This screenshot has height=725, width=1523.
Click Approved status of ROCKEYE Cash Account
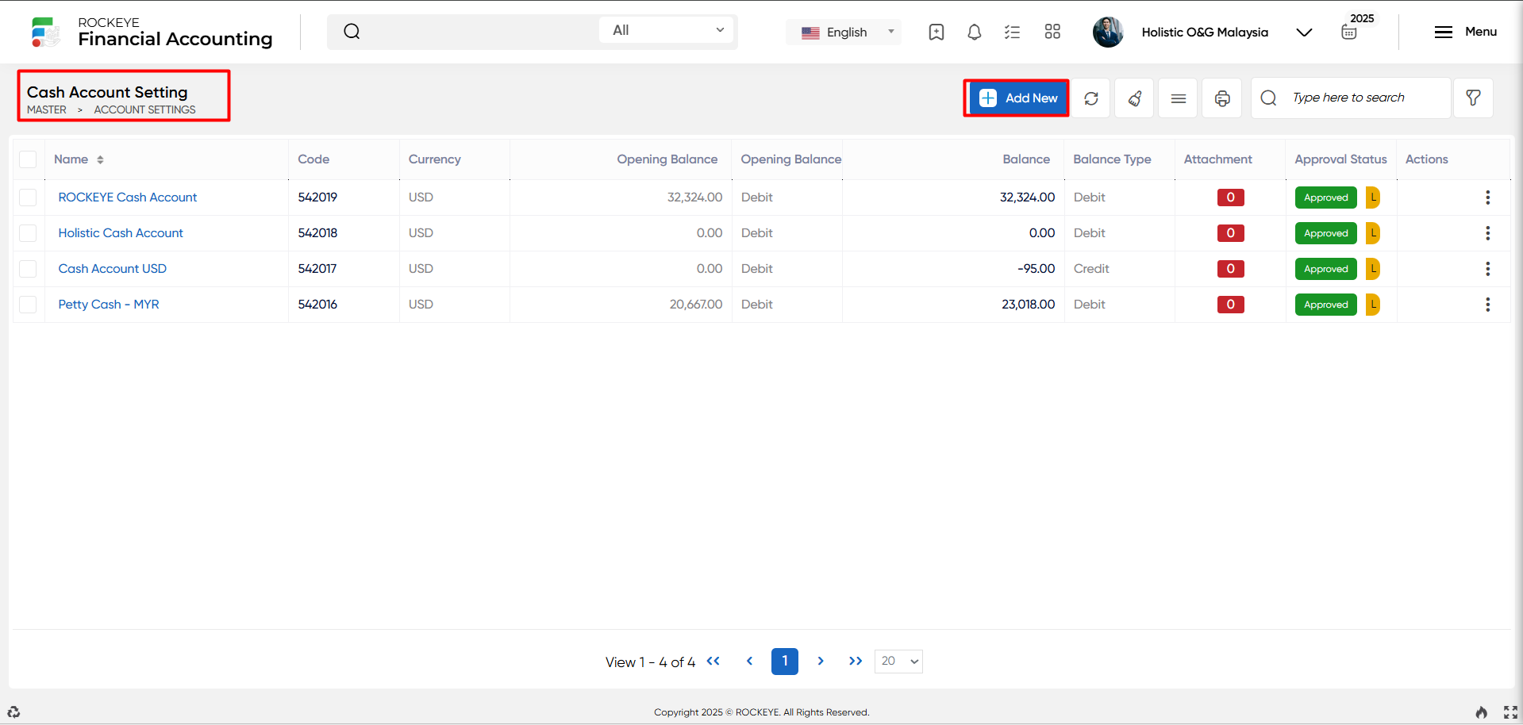coord(1326,198)
